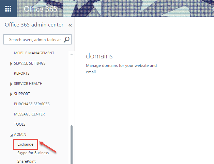214x164 pixels.
Task: Open Service Health
Action: click(x=28, y=84)
